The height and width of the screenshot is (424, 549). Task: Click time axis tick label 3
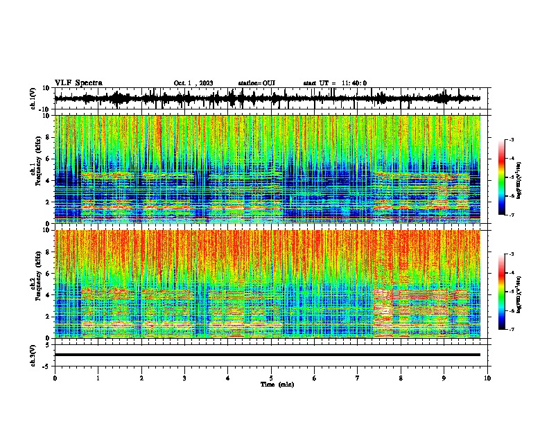tap(184, 378)
